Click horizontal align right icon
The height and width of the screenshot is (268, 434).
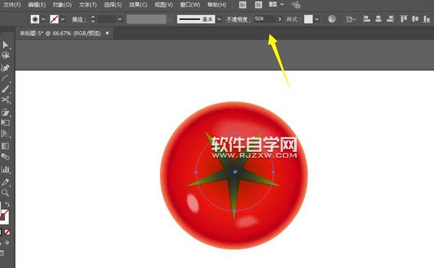tap(390, 19)
